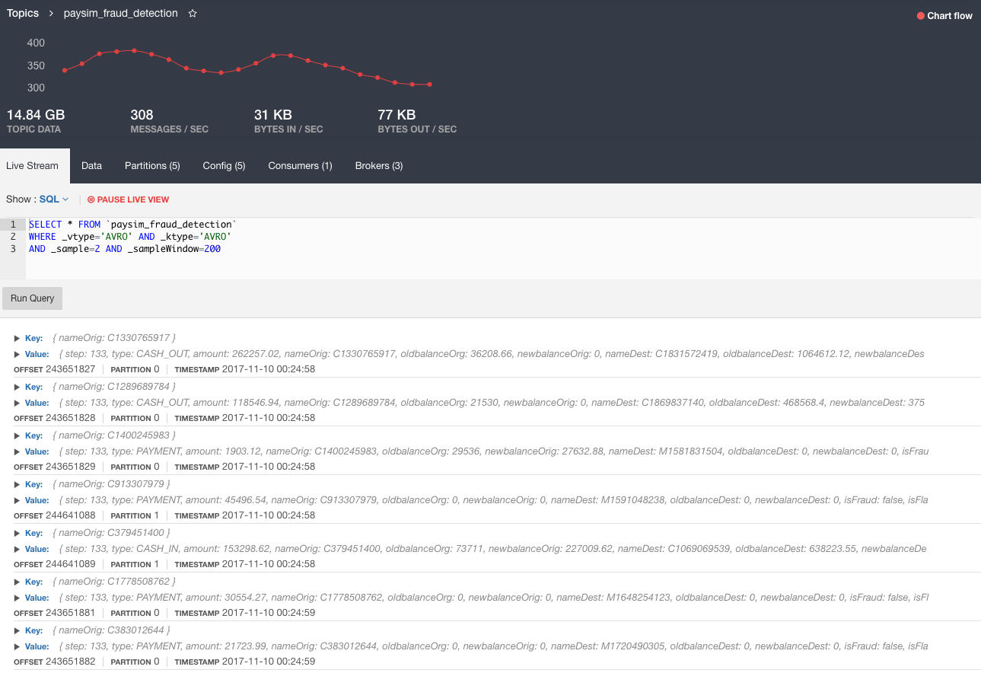The width and height of the screenshot is (981, 673).
Task: Click the Run Query button
Action: pyautogui.click(x=32, y=298)
